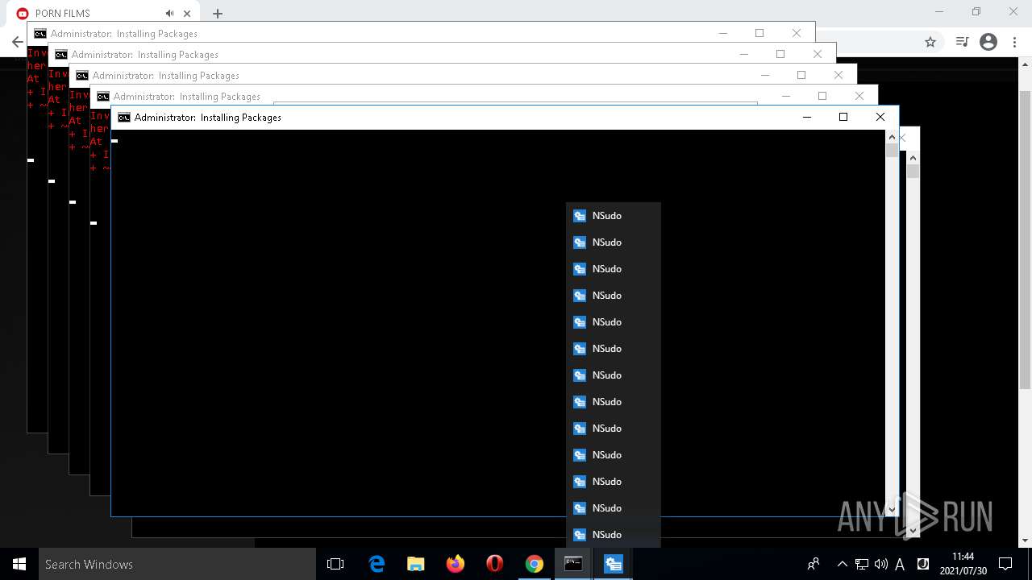
Task: Mute the PORN FILMS tab audio
Action: (169, 14)
